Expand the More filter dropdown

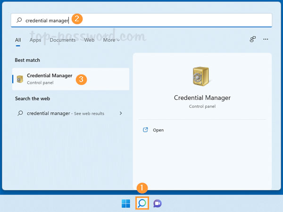pyautogui.click(x=111, y=40)
